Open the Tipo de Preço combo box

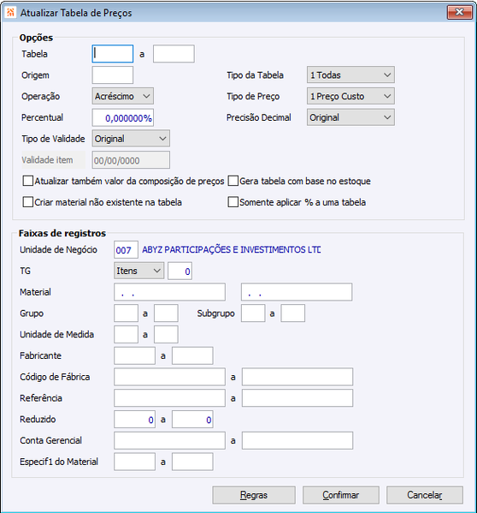(350, 96)
